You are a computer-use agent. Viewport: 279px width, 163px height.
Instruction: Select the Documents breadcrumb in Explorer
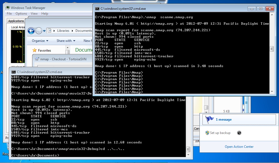point(84,31)
